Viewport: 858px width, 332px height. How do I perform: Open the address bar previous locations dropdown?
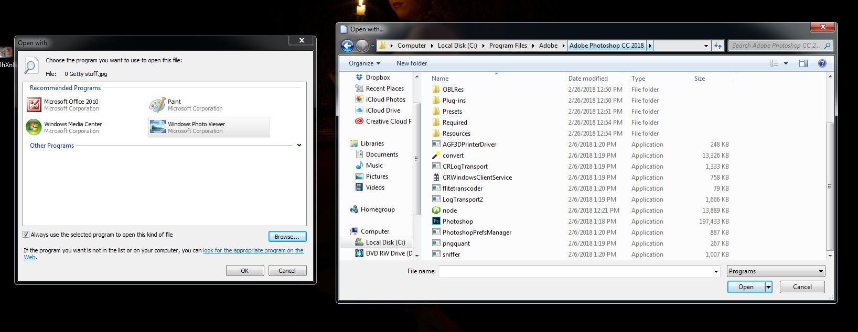(x=706, y=46)
